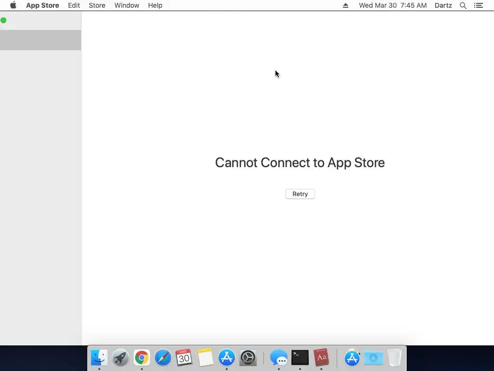494x371 pixels.
Task: Open Notification Center list icon
Action: coord(479,5)
